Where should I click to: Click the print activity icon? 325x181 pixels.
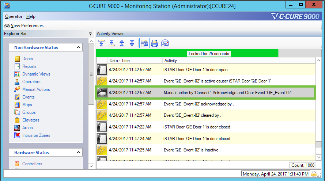(x=155, y=43)
